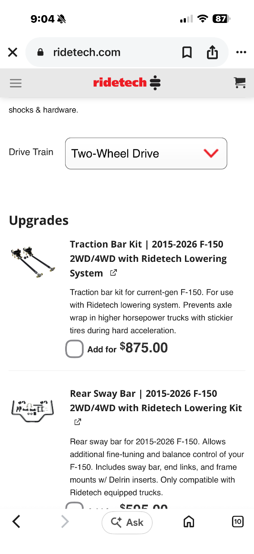Click the red chevron on Two-Wheel Drive
This screenshot has width=254, height=554.
pyautogui.click(x=211, y=153)
